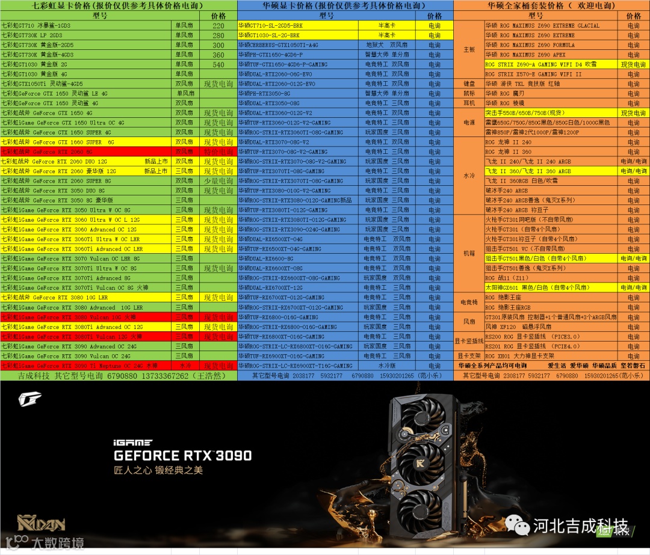Click the price cell "300"
Viewport: 650px width, 555px height.
coord(218,44)
